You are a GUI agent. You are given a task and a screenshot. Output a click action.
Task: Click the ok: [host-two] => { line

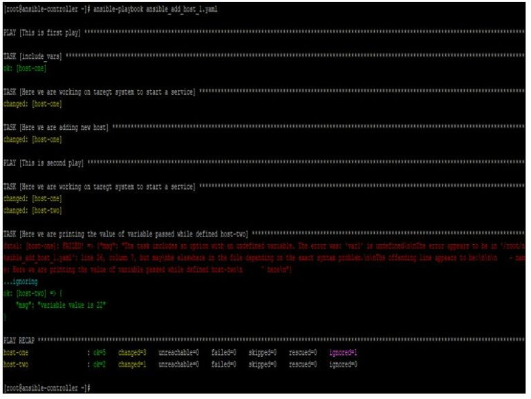pos(33,293)
